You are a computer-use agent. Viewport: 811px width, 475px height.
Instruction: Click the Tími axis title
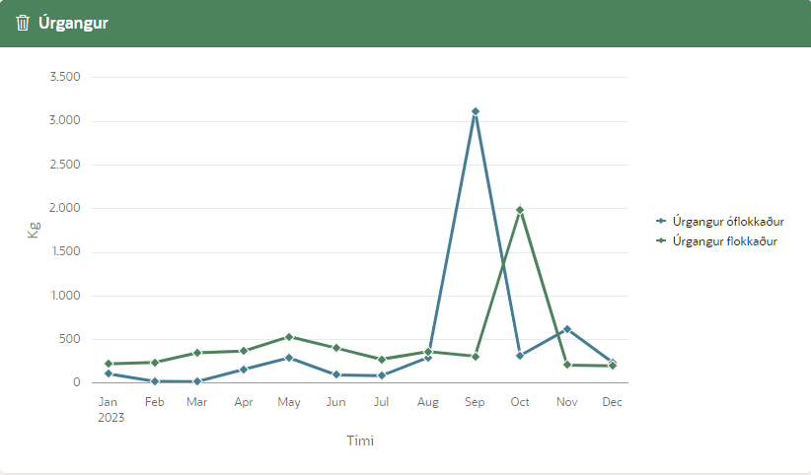pyautogui.click(x=359, y=441)
